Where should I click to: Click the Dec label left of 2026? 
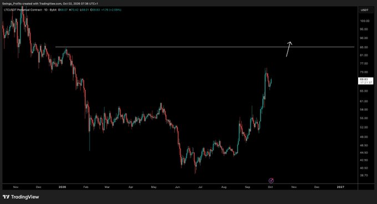pyautogui.click(x=38, y=187)
